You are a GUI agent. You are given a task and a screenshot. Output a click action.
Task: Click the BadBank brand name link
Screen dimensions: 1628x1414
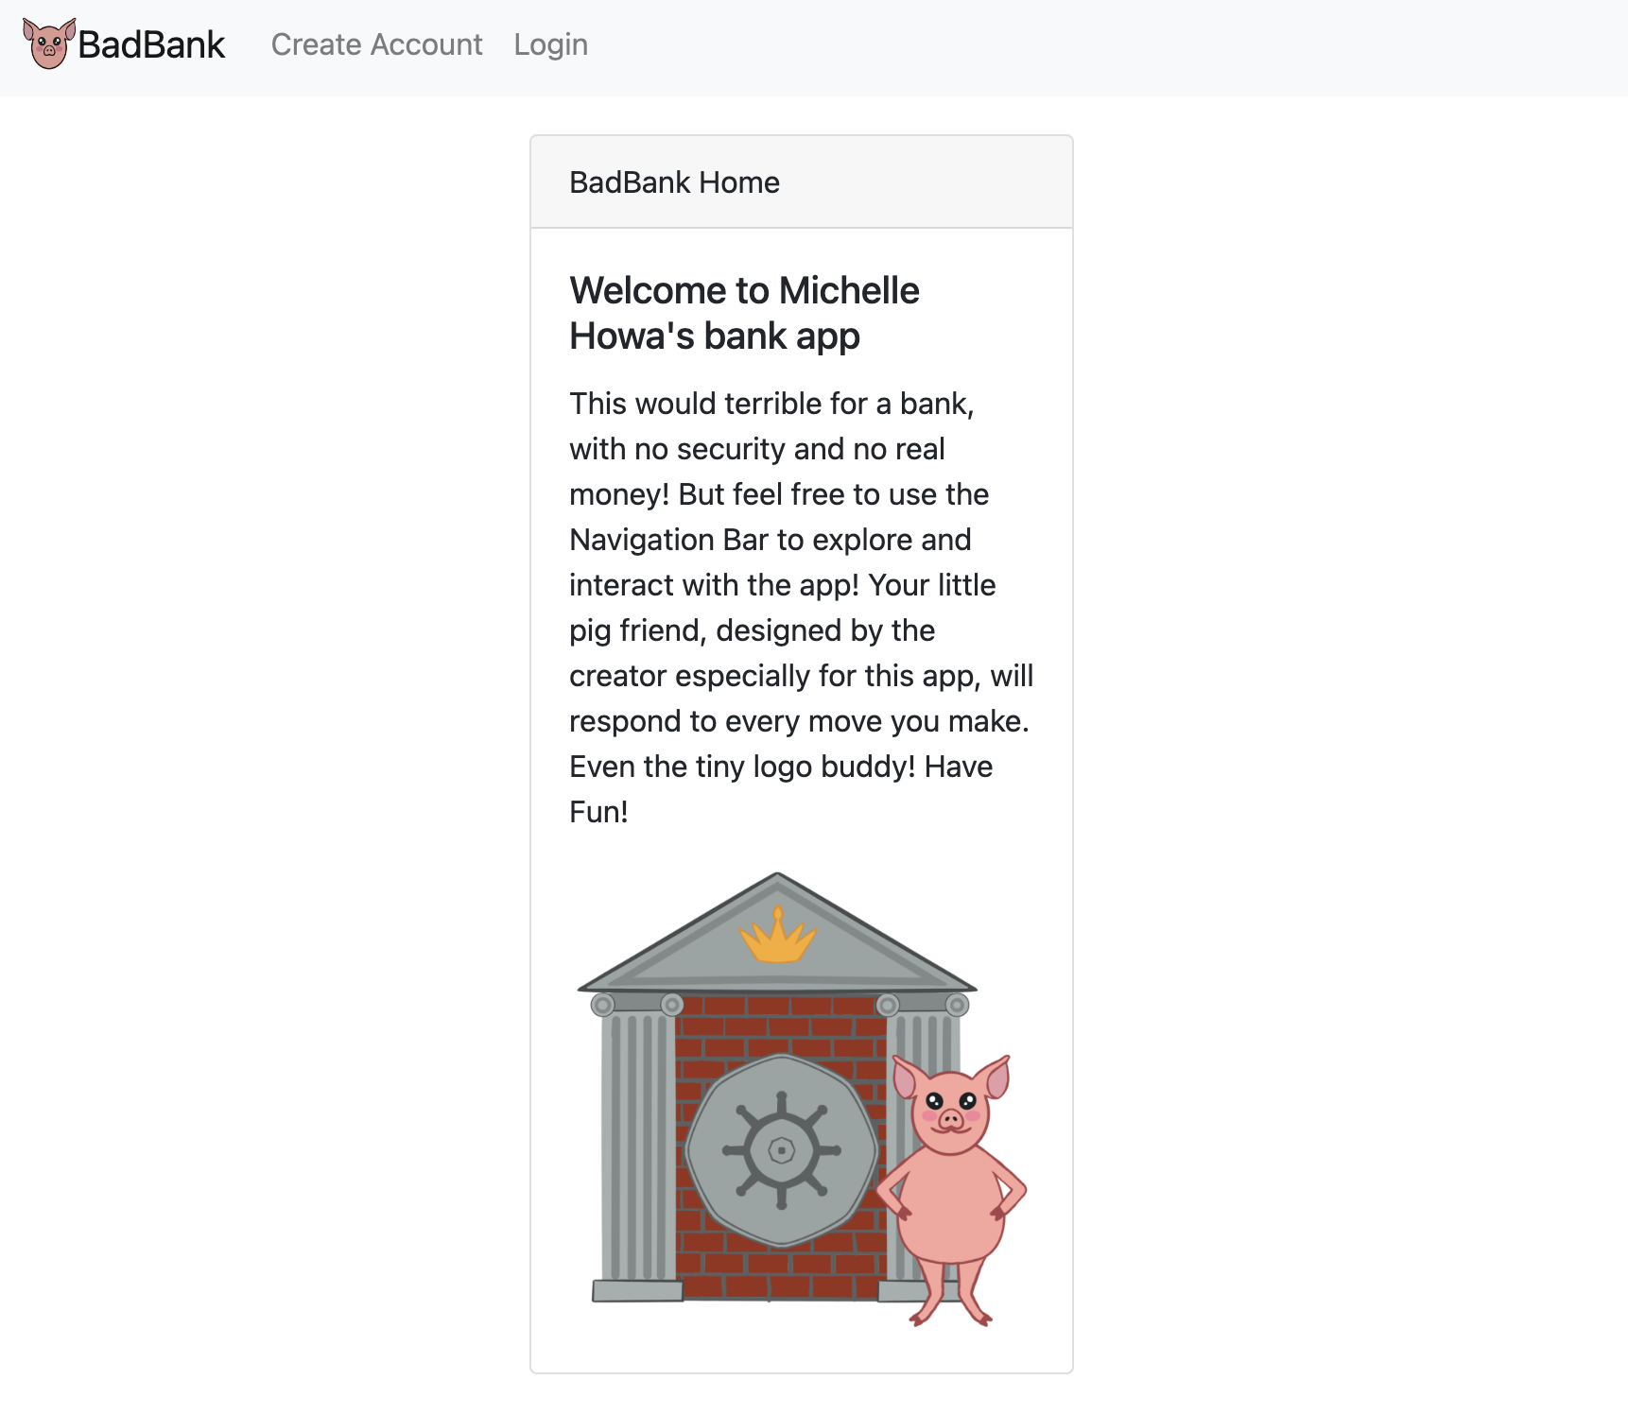[x=151, y=43]
